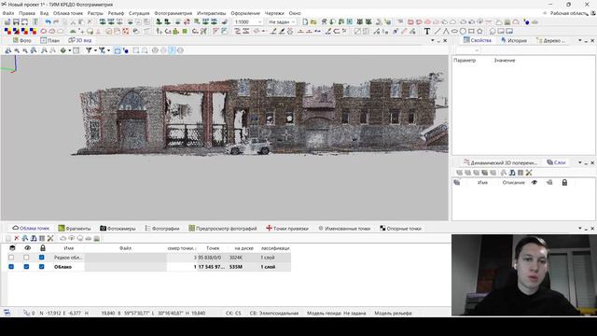Click the Имя column header
This screenshot has width=597, height=336.
click(68, 248)
